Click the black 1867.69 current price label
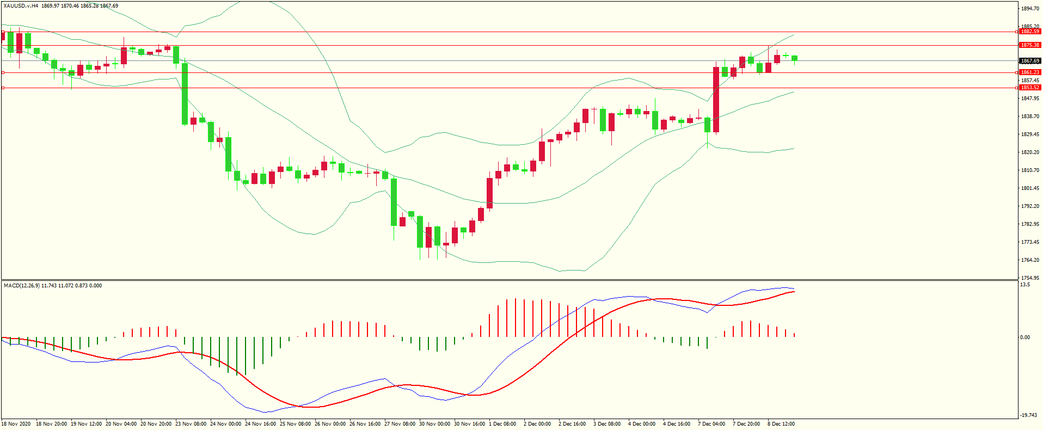This screenshot has height=430, width=1043. pyautogui.click(x=1029, y=61)
